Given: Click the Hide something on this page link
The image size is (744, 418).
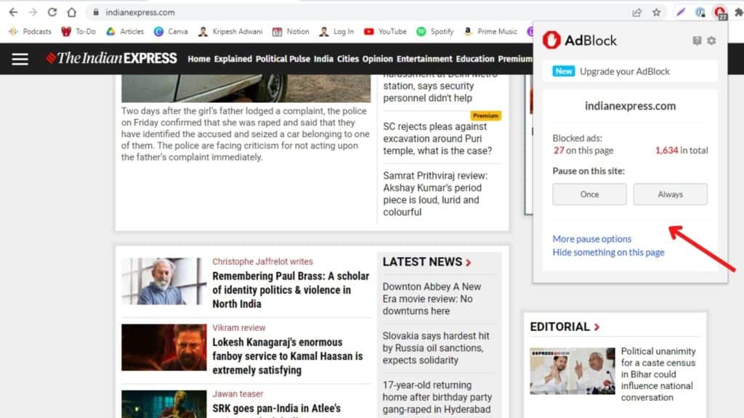Looking at the screenshot, I should point(609,252).
